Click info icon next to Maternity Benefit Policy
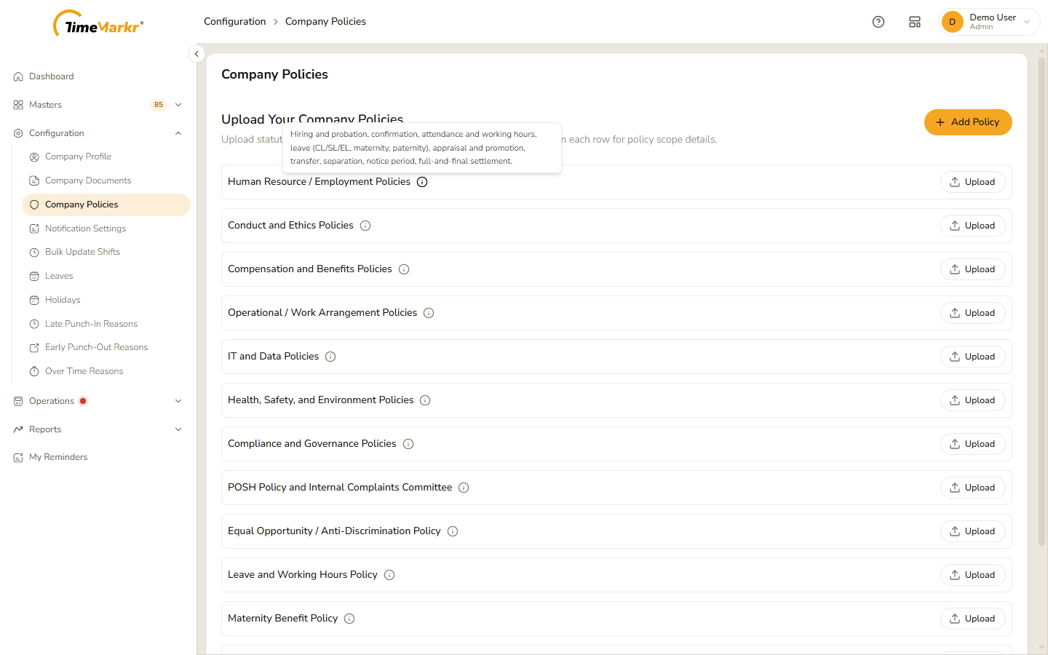The height and width of the screenshot is (655, 1048). pos(349,619)
